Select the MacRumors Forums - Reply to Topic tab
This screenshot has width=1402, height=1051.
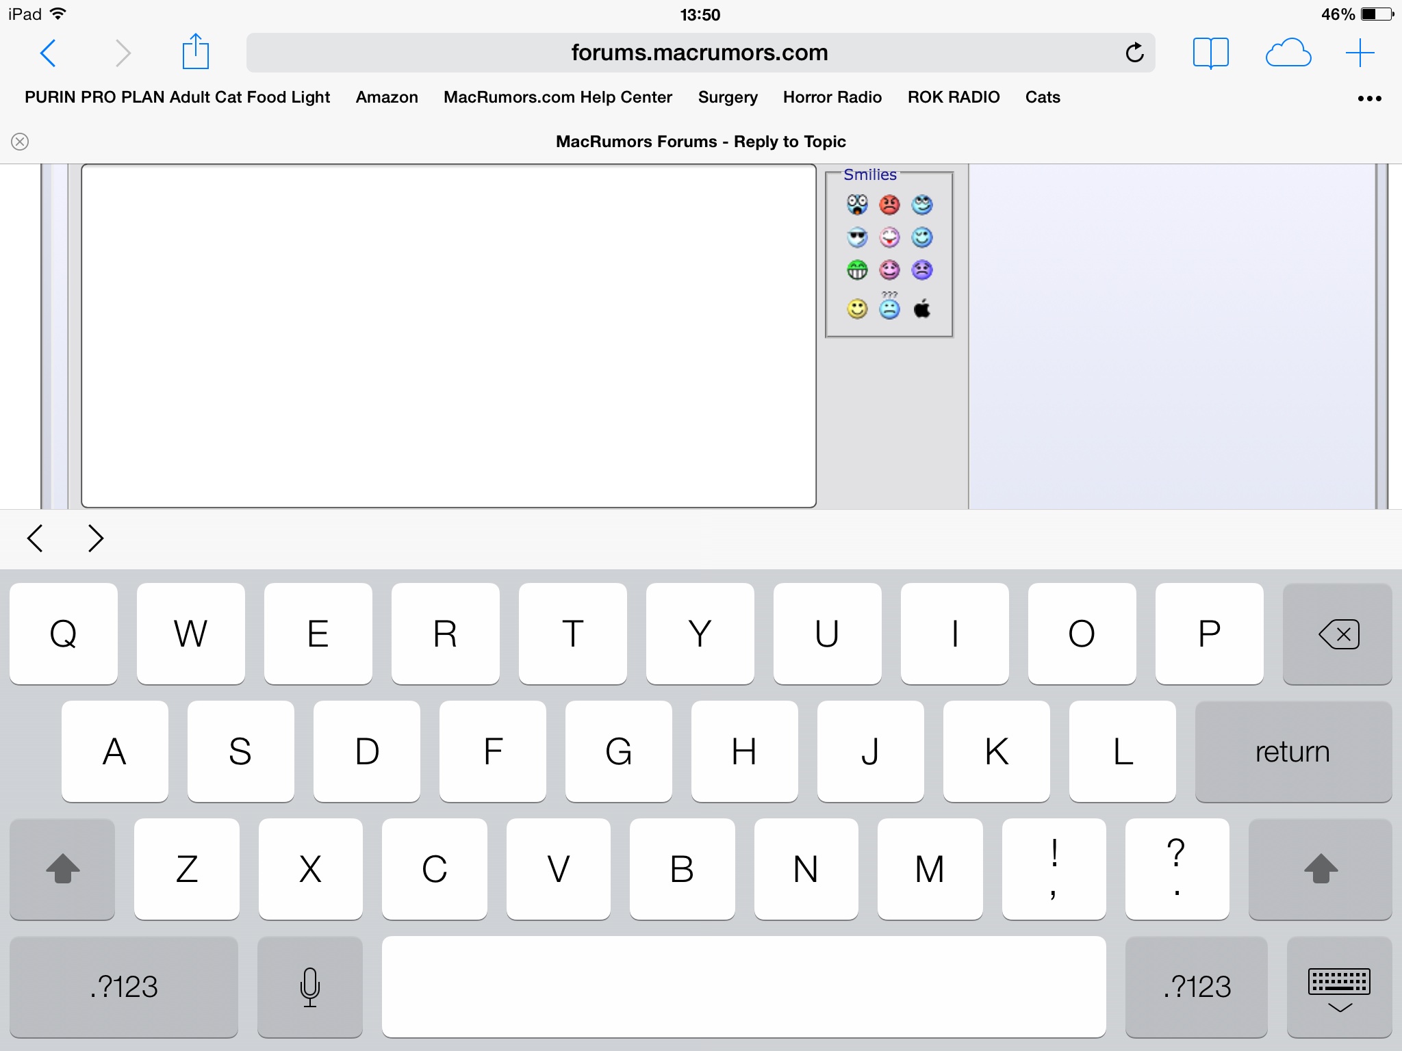click(x=701, y=142)
